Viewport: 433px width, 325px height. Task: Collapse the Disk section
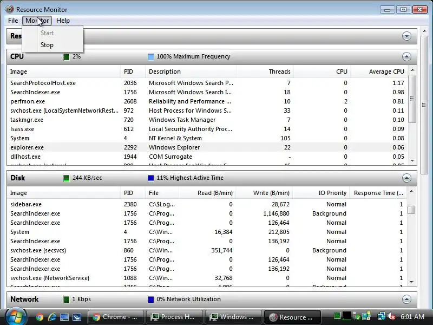click(x=406, y=178)
